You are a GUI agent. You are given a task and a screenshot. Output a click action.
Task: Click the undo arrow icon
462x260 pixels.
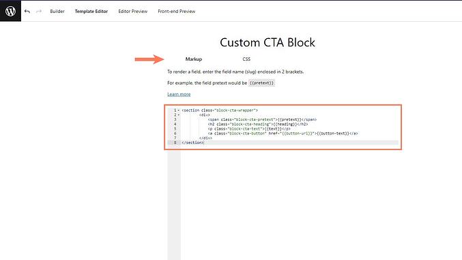[27, 11]
